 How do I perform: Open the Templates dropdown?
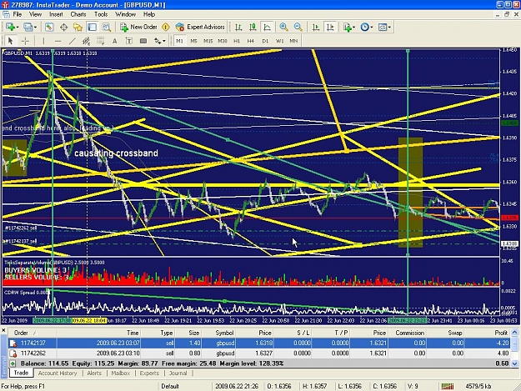pos(385,27)
